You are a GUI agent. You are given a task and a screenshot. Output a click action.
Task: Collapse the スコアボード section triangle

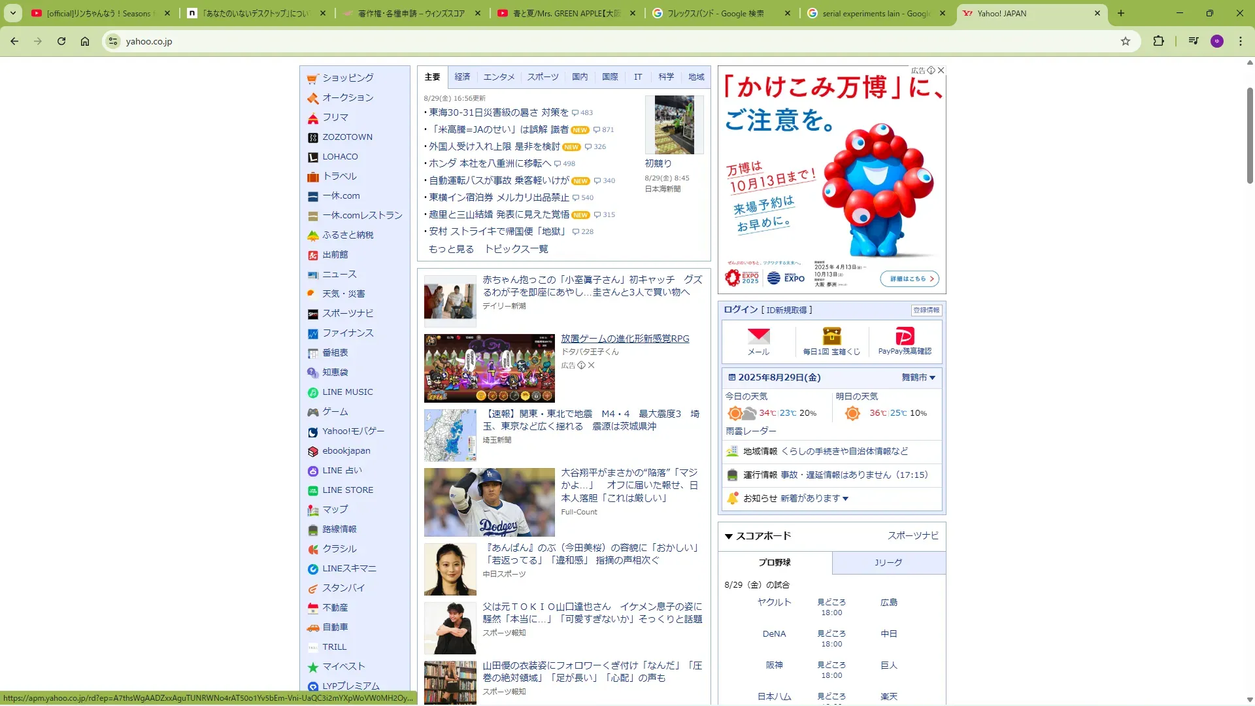click(x=728, y=536)
